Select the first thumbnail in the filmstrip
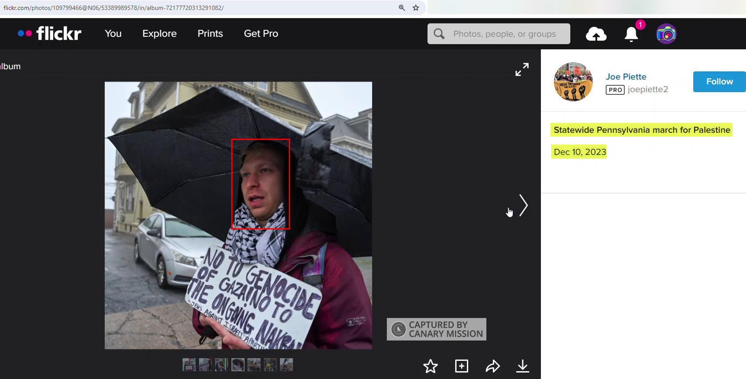This screenshot has width=746, height=379. 189,365
